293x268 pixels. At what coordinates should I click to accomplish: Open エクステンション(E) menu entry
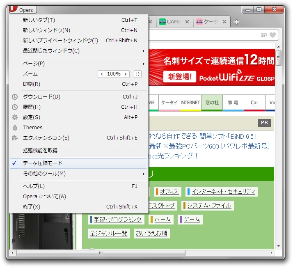tap(78, 138)
